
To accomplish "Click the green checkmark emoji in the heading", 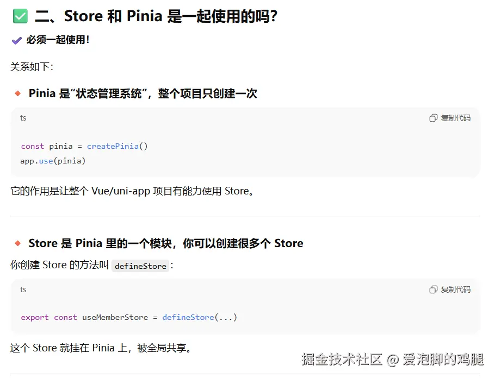I will [x=20, y=16].
